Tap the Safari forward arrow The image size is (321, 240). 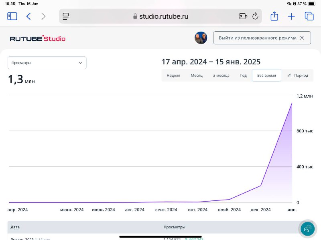(x=43, y=16)
